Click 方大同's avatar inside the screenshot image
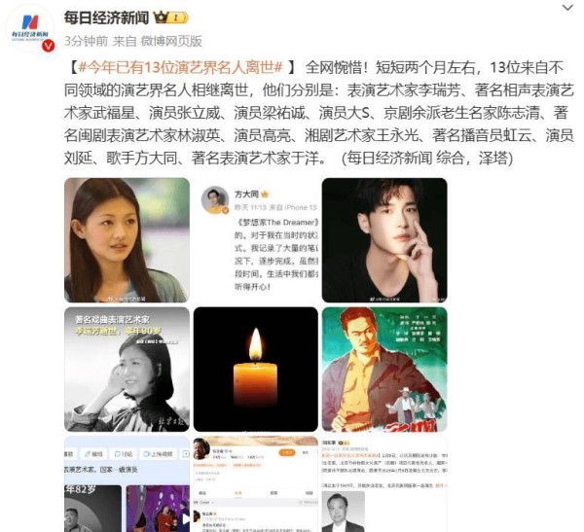 pyautogui.click(x=215, y=200)
